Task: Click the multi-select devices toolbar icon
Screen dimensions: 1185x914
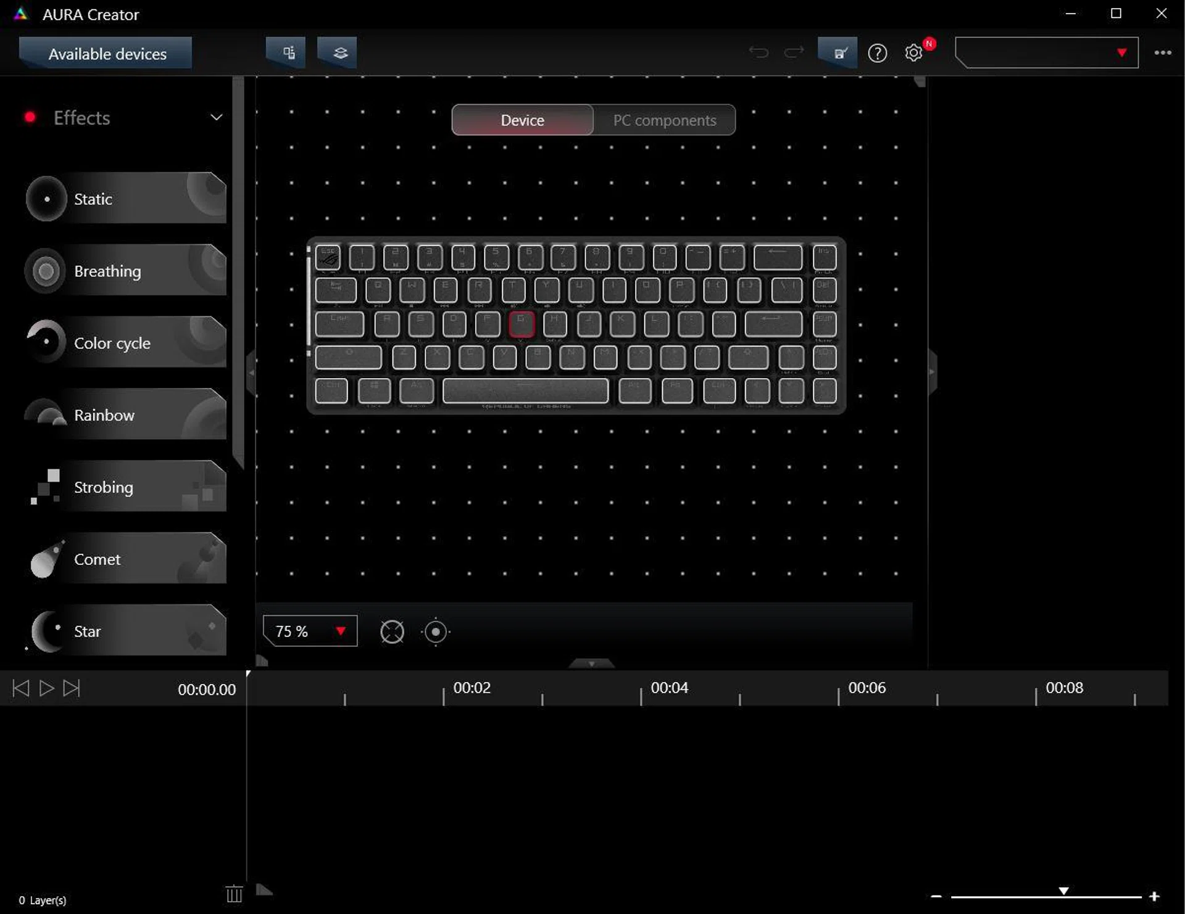Action: pos(285,53)
